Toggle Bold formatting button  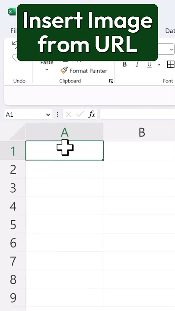(124, 64)
